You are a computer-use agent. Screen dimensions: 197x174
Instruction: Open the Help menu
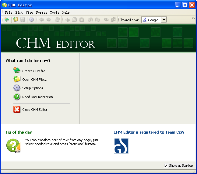coord(66,12)
